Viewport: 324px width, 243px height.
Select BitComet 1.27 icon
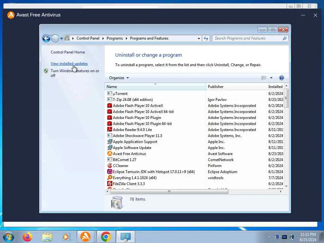tap(110, 159)
